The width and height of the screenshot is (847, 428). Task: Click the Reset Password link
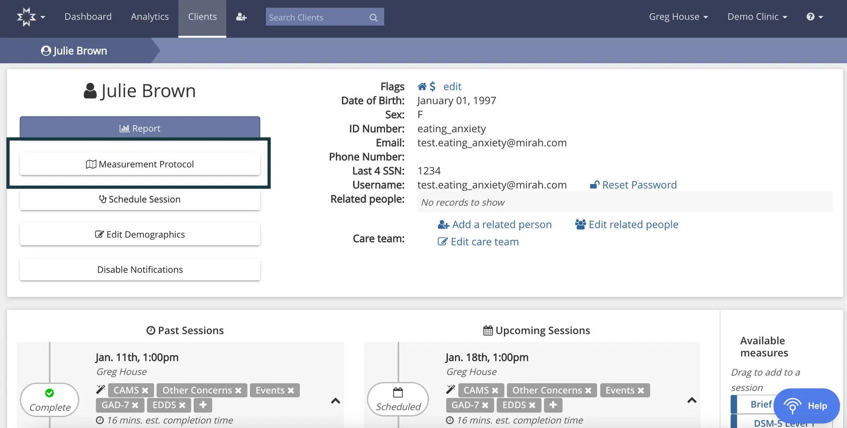[x=640, y=185]
